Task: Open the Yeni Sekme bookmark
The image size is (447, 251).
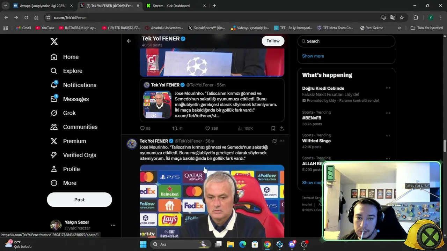Action: pos(372,28)
